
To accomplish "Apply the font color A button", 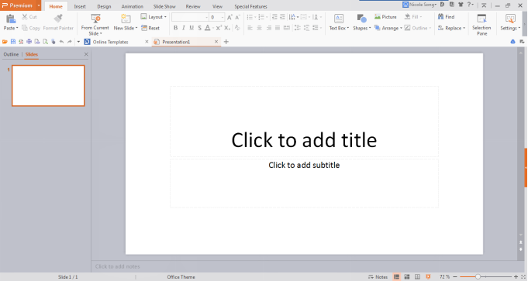I will point(208,28).
